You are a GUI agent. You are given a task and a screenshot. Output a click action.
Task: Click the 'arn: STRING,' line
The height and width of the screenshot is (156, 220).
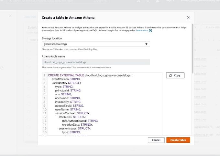tap(63, 94)
